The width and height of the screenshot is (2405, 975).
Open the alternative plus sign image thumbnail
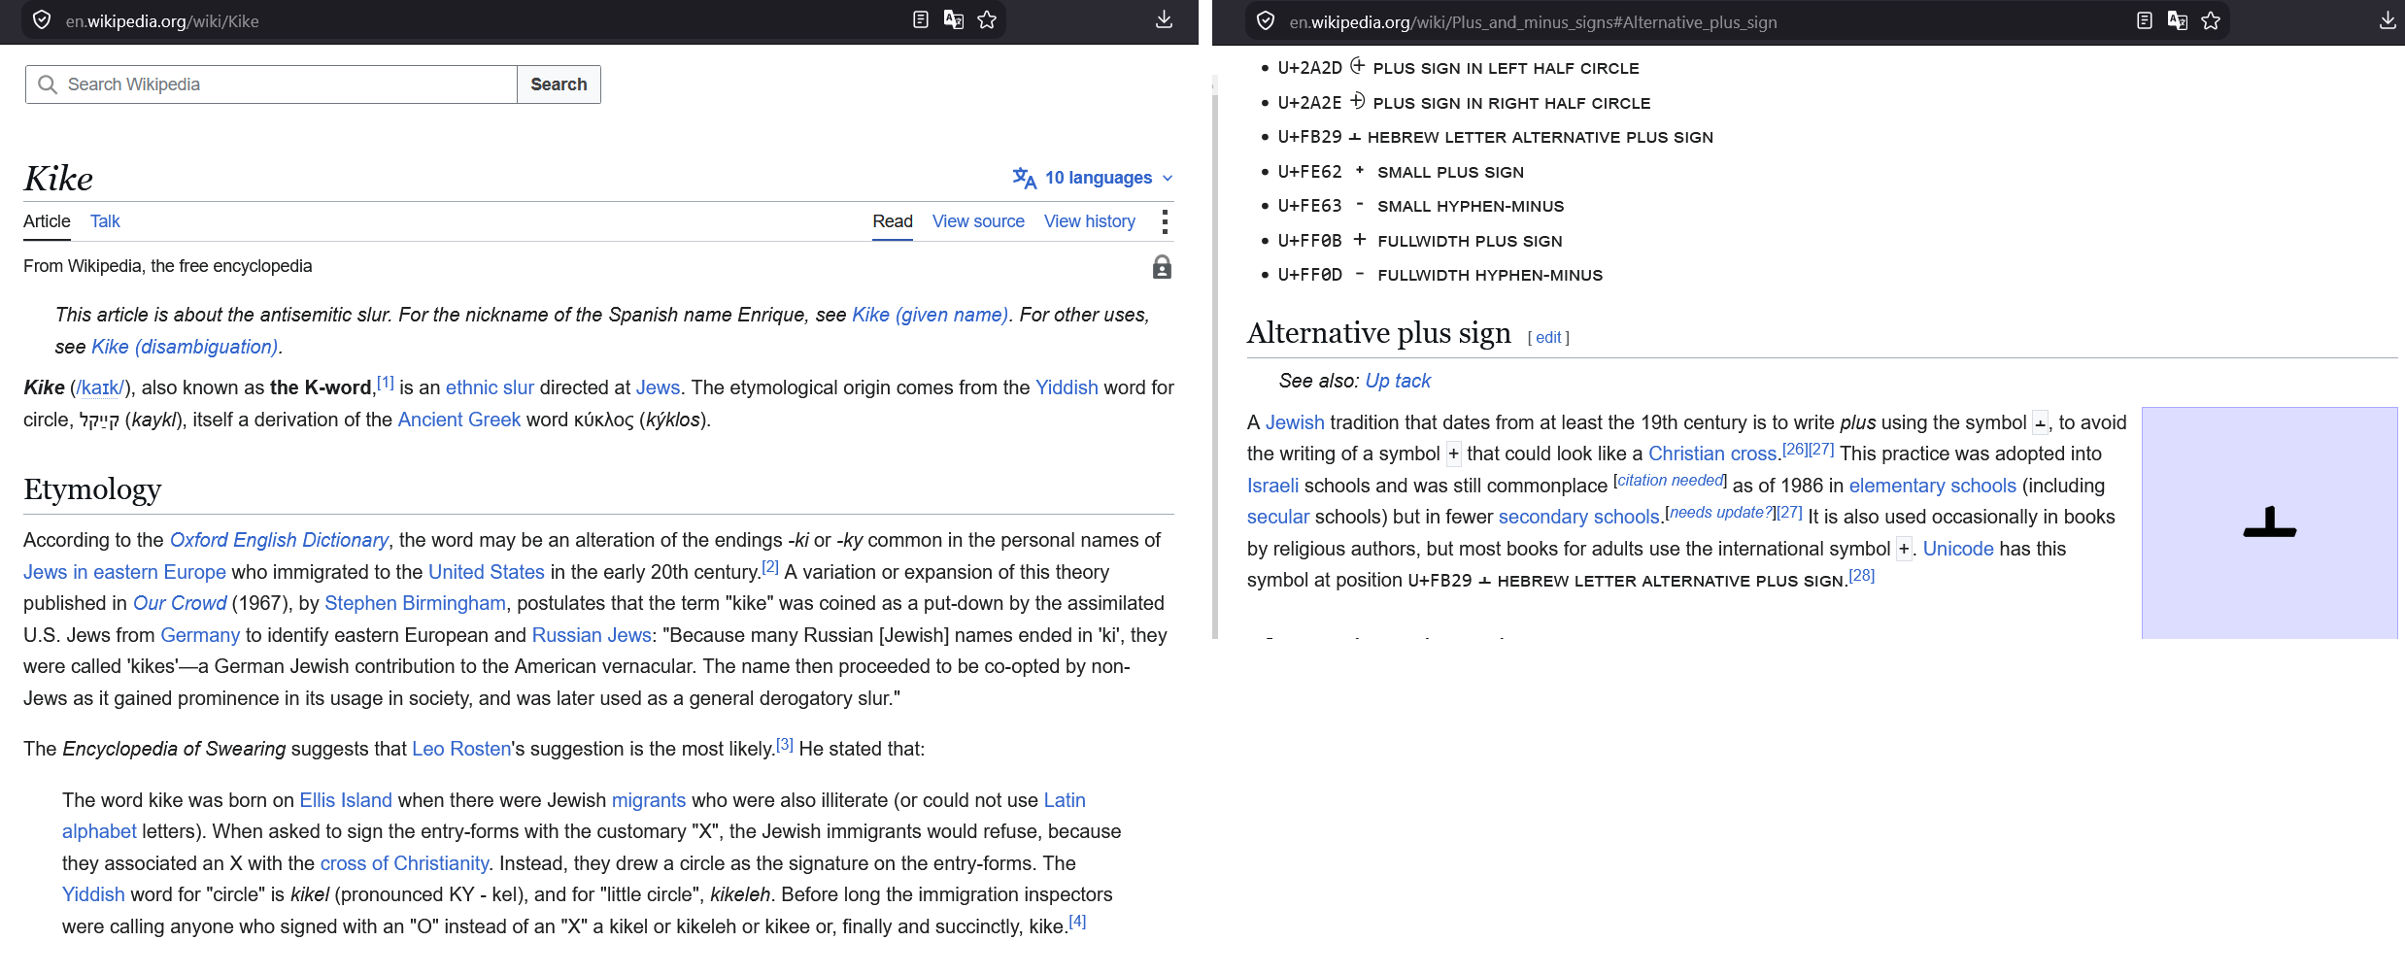click(x=2270, y=522)
